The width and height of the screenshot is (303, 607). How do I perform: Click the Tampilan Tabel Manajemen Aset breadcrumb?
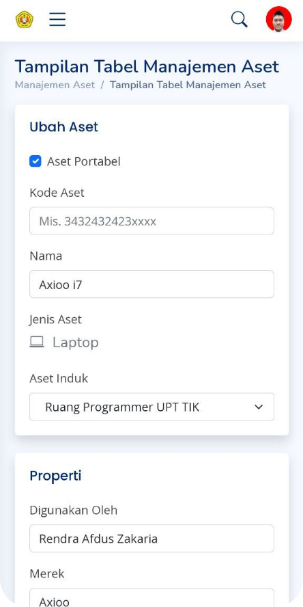188,85
